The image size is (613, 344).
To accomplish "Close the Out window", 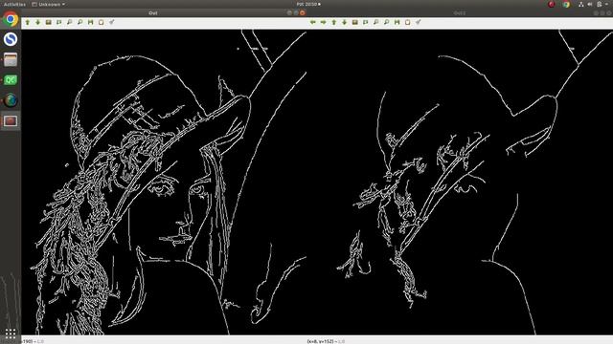I will pos(303,12).
